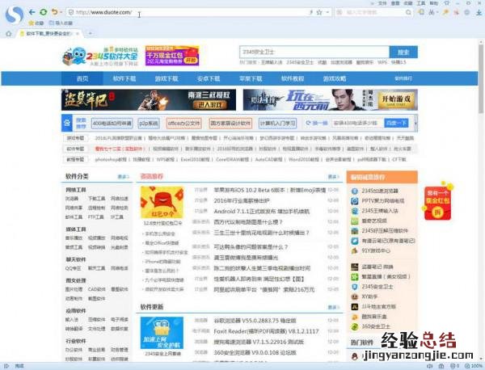This screenshot has height=370, width=485.
Task: Select the 安卓下载 navigation tab
Action: [208, 78]
